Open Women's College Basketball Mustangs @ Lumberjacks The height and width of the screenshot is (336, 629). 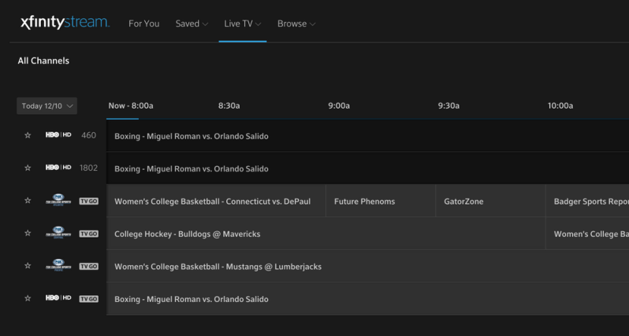(367, 266)
